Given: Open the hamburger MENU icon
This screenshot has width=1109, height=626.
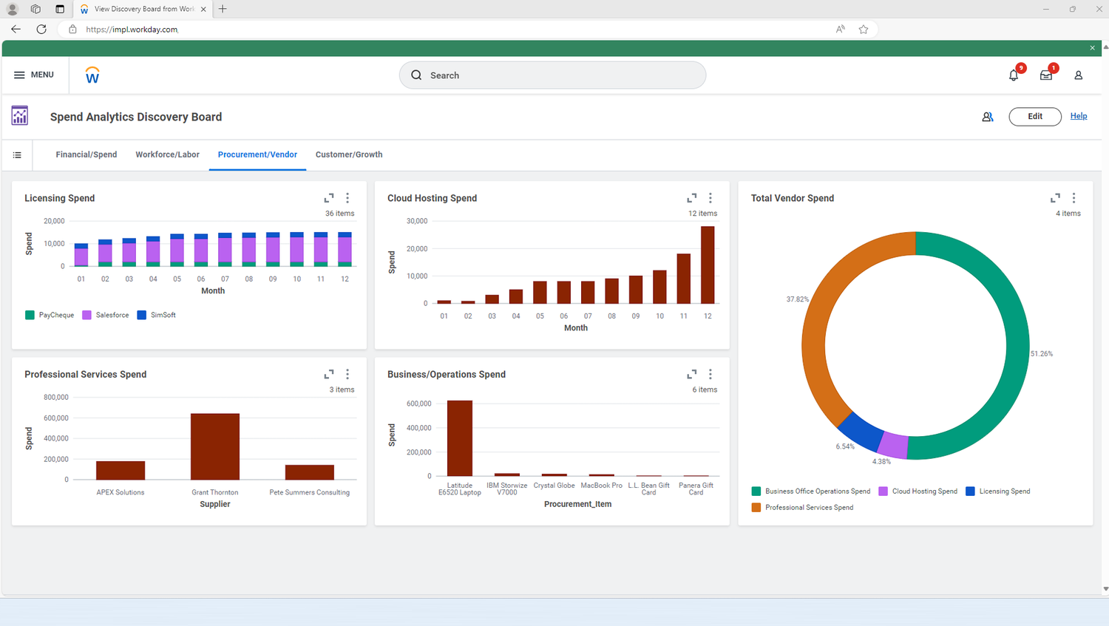Looking at the screenshot, I should point(19,74).
